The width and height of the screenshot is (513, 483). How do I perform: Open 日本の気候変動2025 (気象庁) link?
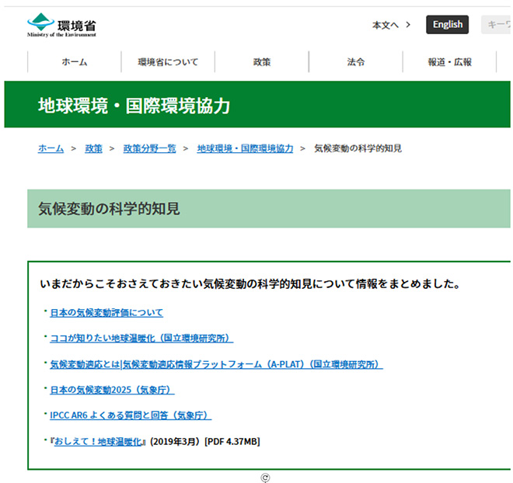(x=112, y=390)
